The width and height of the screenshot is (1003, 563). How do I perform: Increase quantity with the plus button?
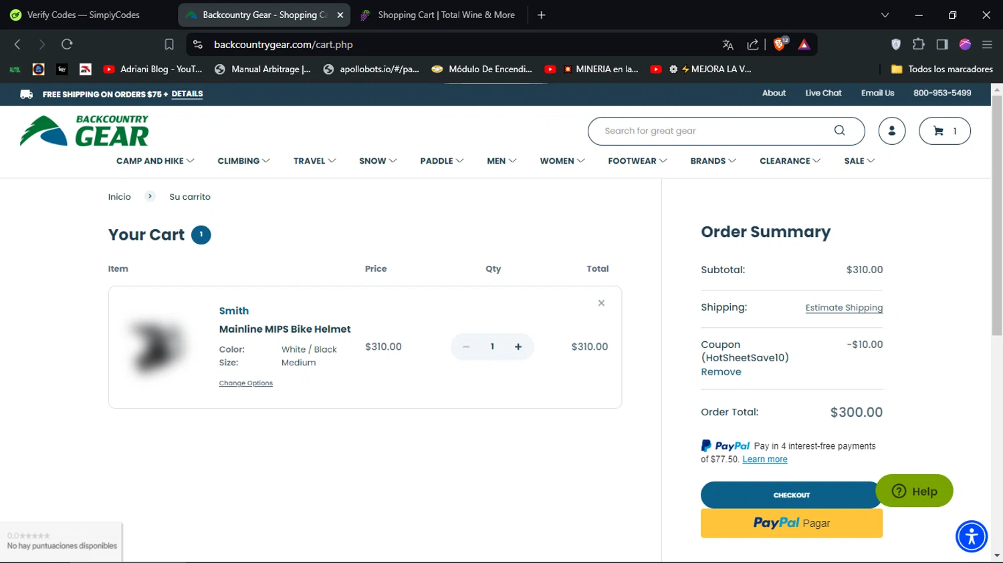[518, 347]
